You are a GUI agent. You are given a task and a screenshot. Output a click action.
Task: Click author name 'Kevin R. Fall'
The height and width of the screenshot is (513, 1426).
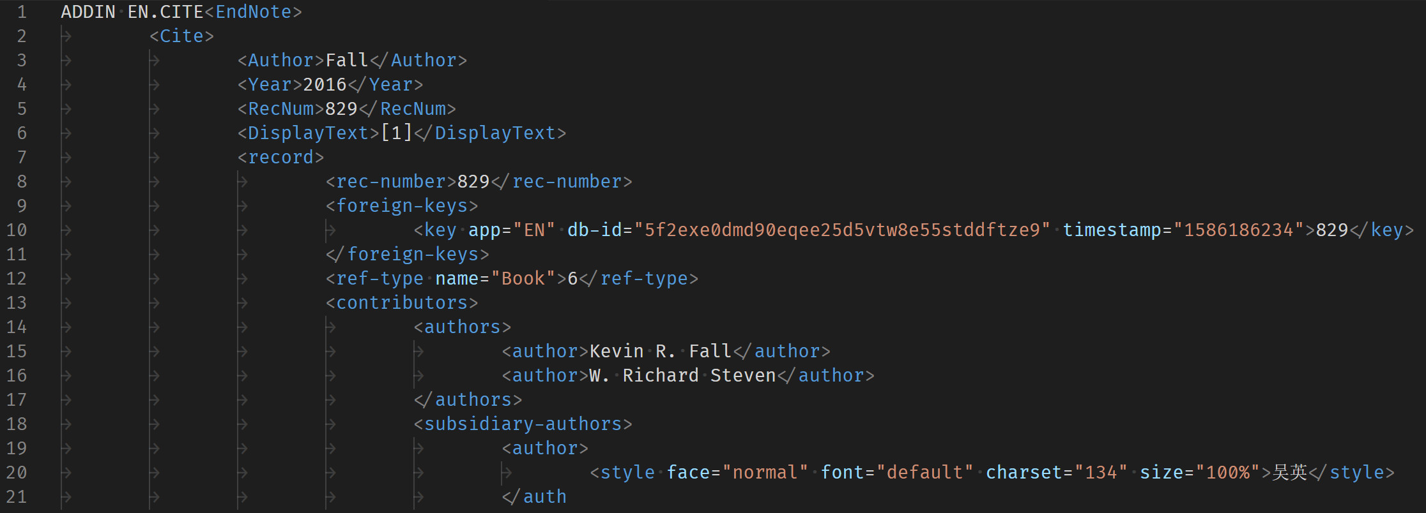(660, 351)
